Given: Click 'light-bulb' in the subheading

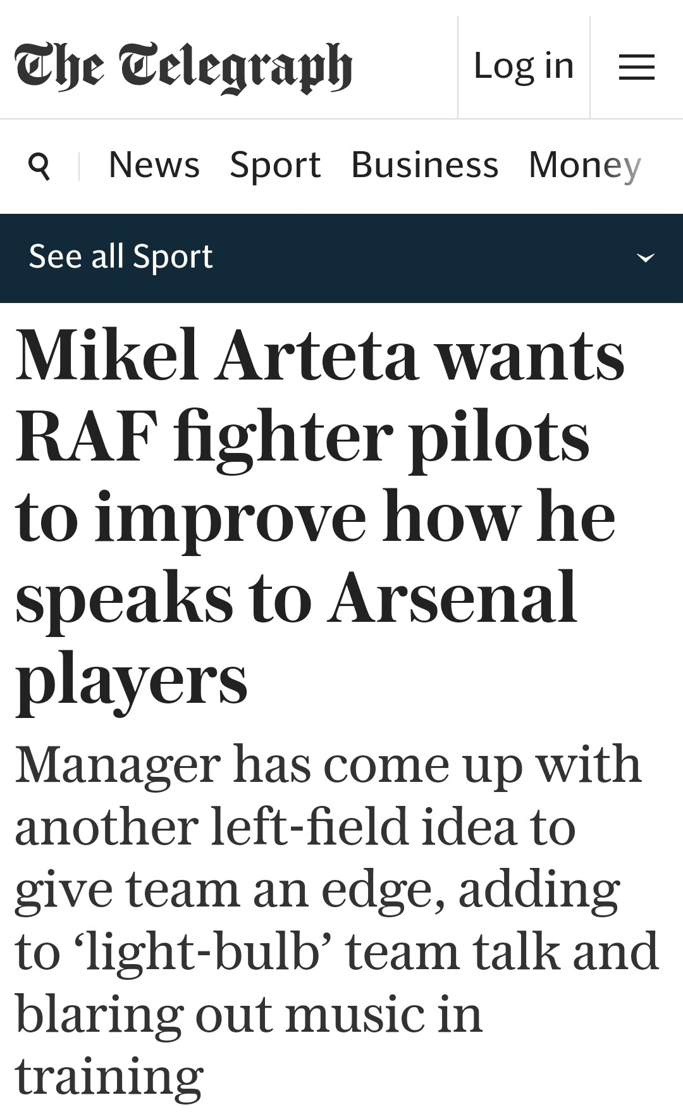Looking at the screenshot, I should tap(209, 951).
